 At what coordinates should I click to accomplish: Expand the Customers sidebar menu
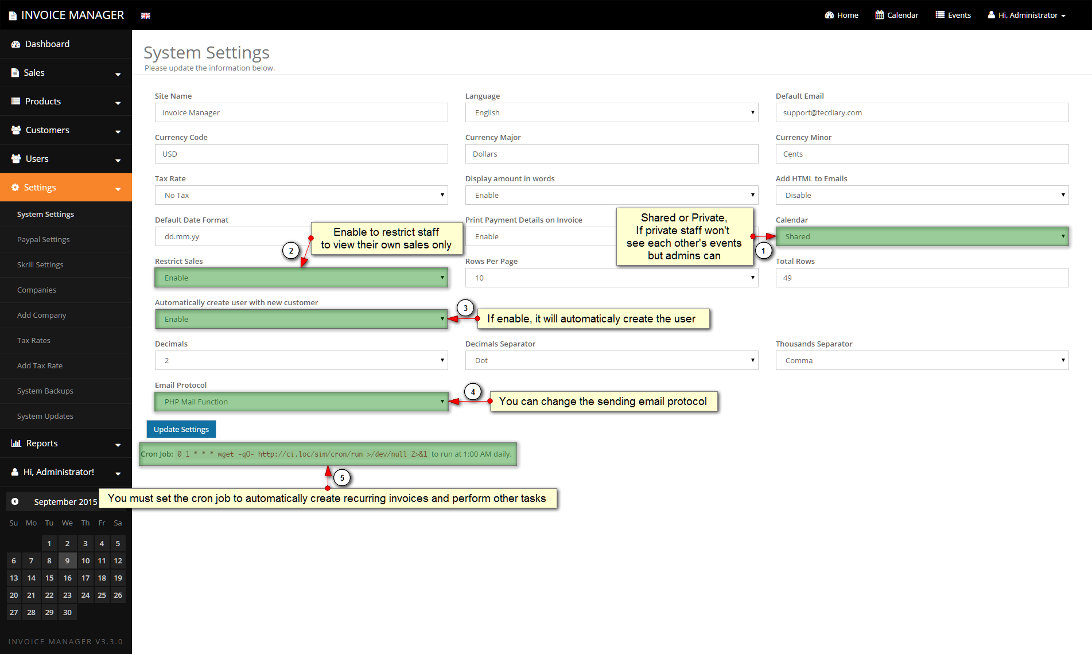tap(65, 130)
